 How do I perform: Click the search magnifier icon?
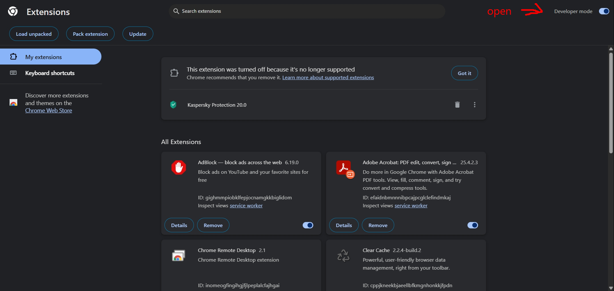click(176, 11)
